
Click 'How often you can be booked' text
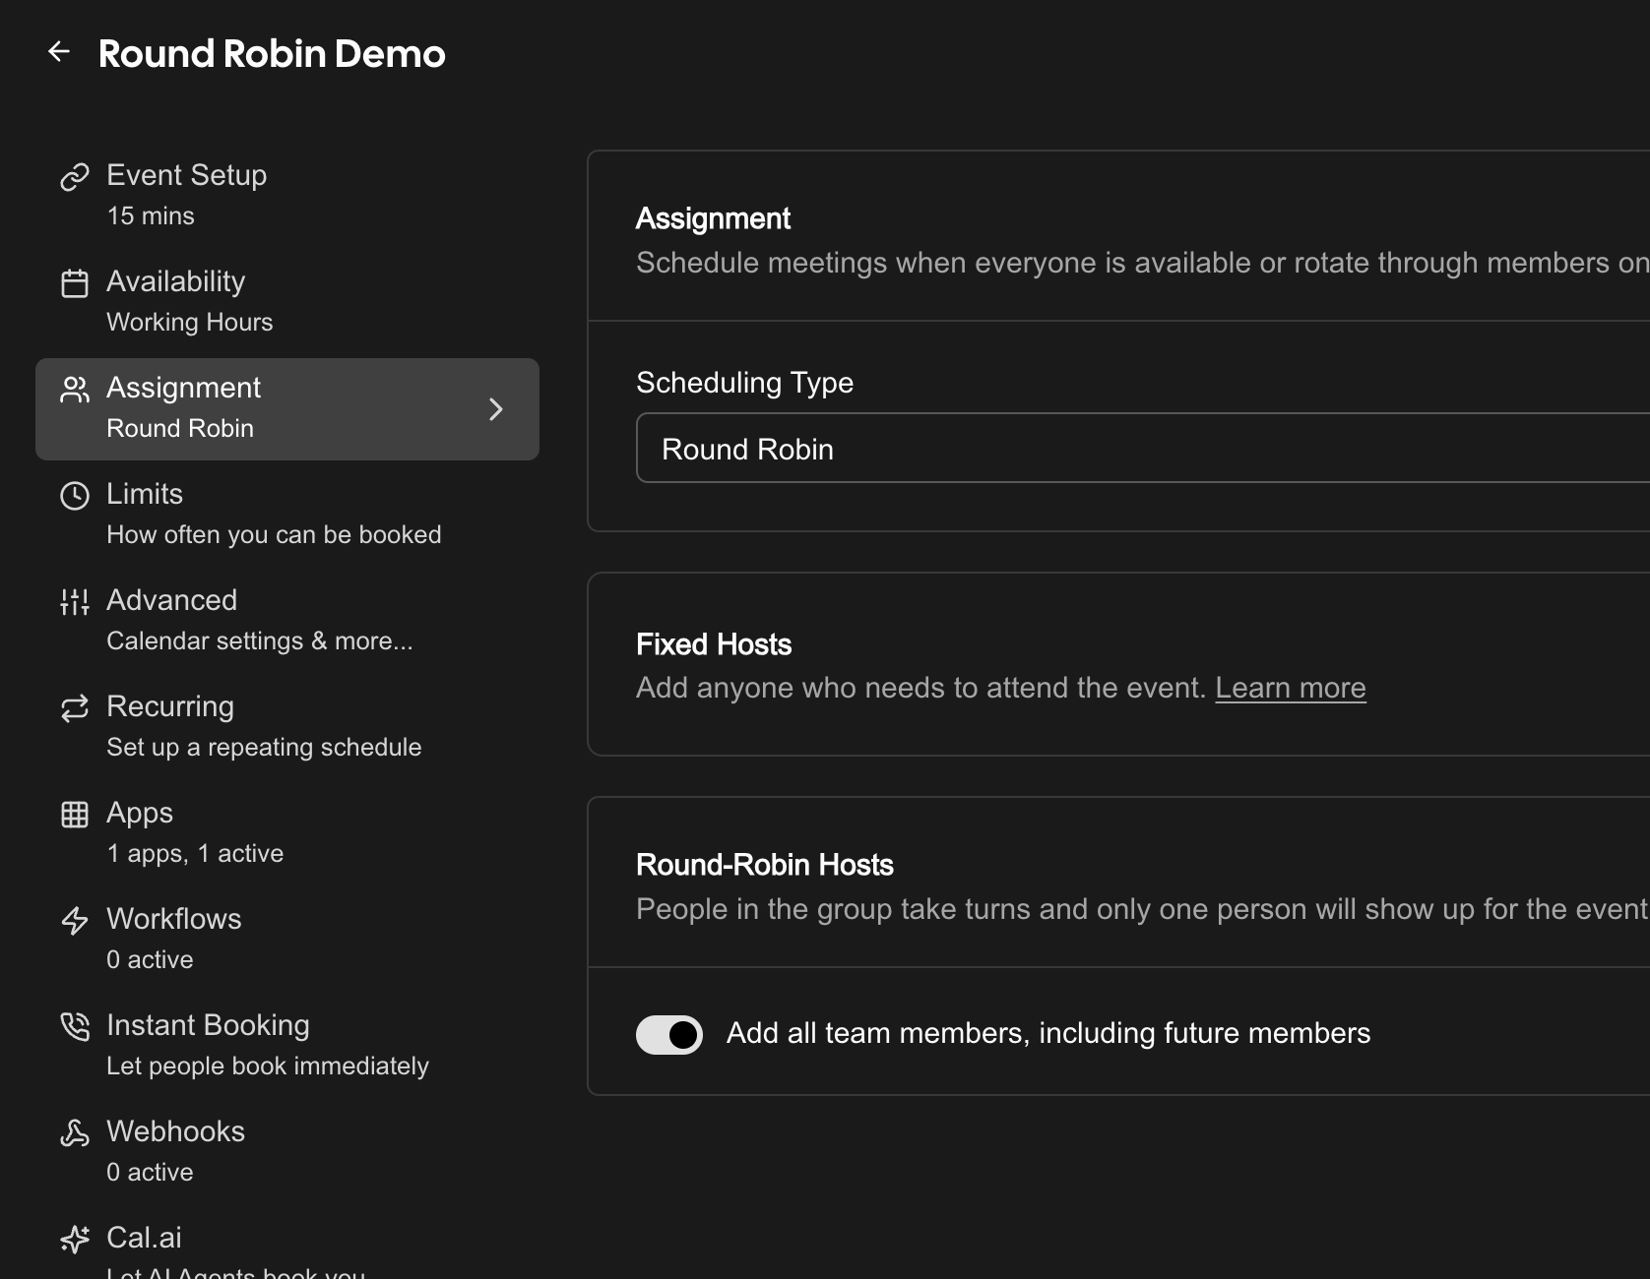[x=274, y=535]
